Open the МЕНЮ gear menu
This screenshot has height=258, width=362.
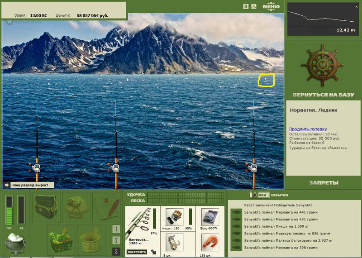click(x=271, y=6)
